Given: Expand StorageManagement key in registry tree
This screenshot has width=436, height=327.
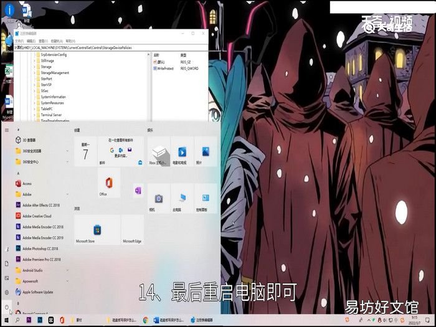Looking at the screenshot, I should point(34,73).
